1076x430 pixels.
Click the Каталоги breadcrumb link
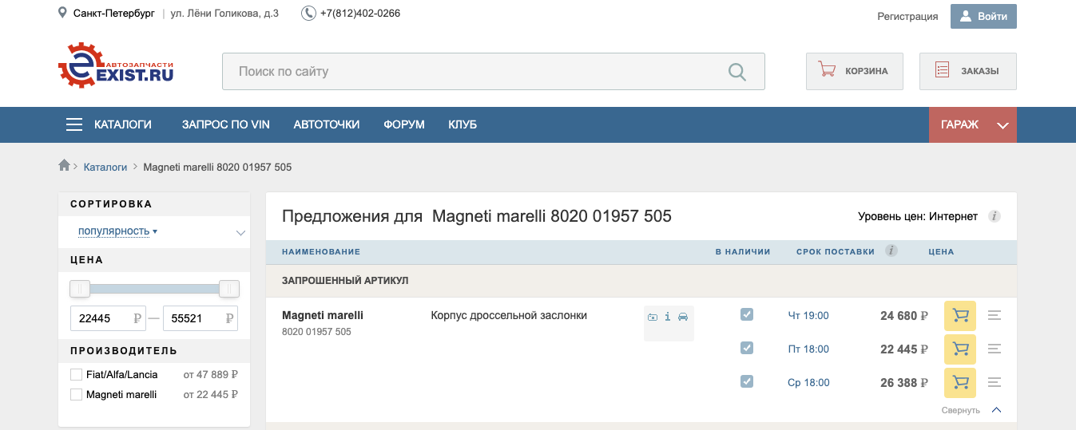coord(105,167)
